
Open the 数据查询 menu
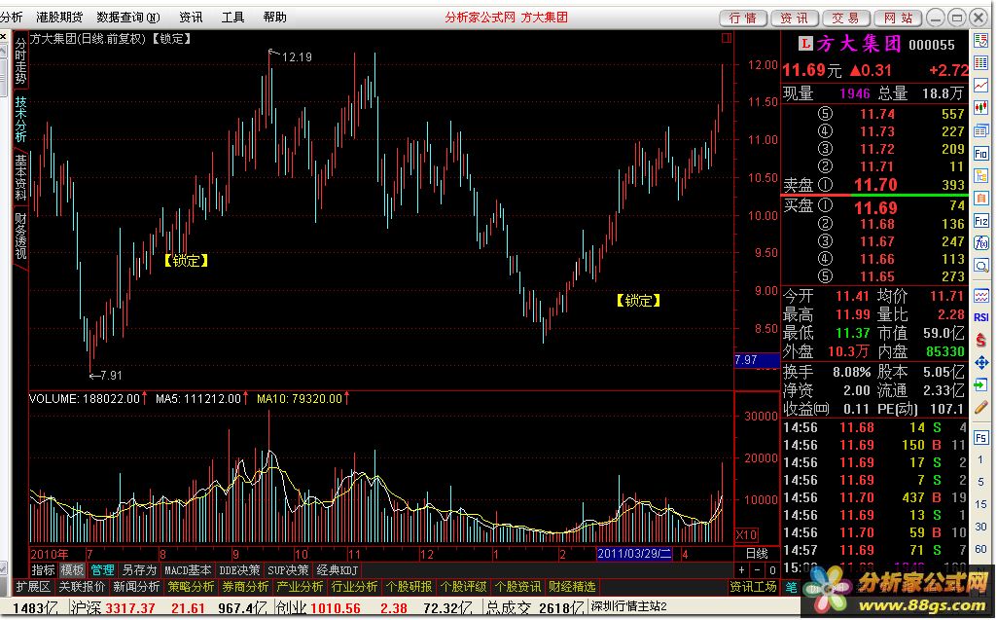tap(128, 18)
